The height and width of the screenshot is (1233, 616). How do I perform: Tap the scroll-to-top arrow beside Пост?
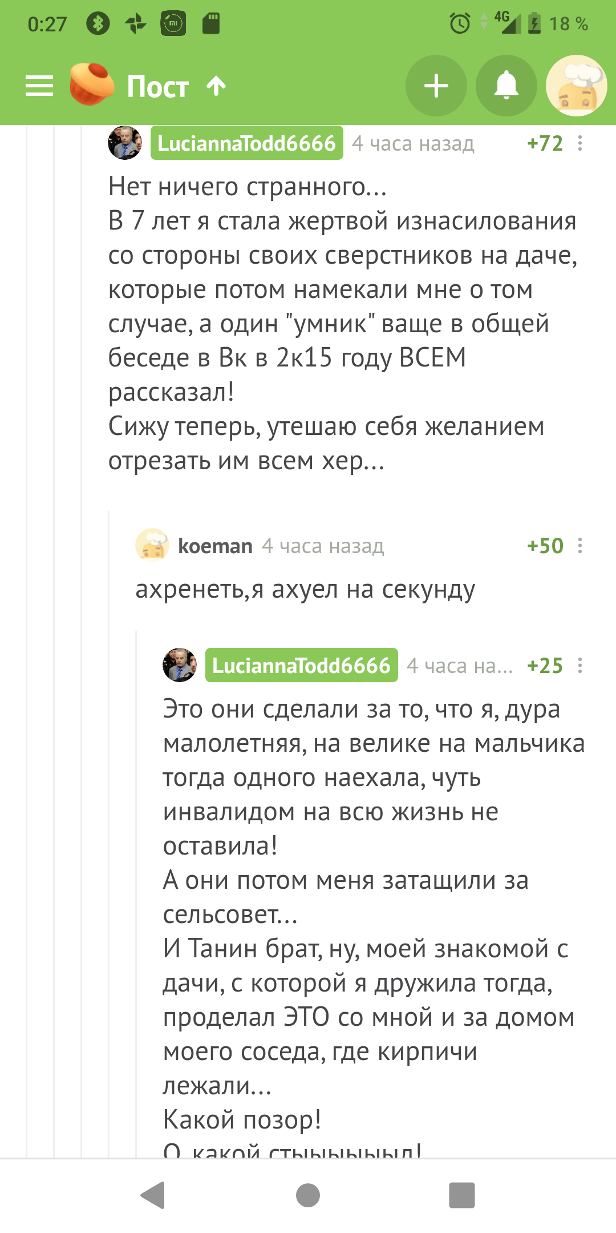pyautogui.click(x=216, y=86)
